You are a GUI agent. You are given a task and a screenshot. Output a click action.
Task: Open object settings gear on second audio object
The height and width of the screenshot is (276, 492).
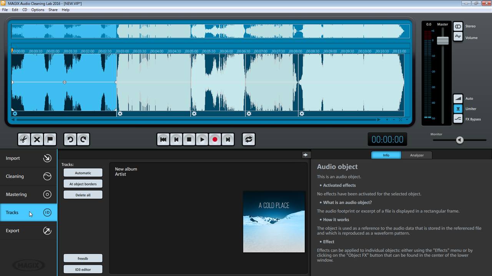[120, 113]
